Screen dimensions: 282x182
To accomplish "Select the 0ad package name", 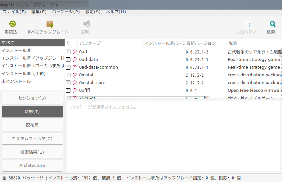I will tap(83, 52).
